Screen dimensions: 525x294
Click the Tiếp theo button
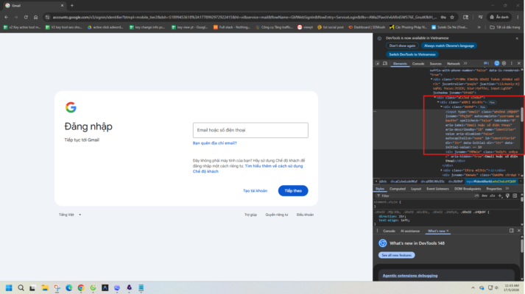[293, 191]
